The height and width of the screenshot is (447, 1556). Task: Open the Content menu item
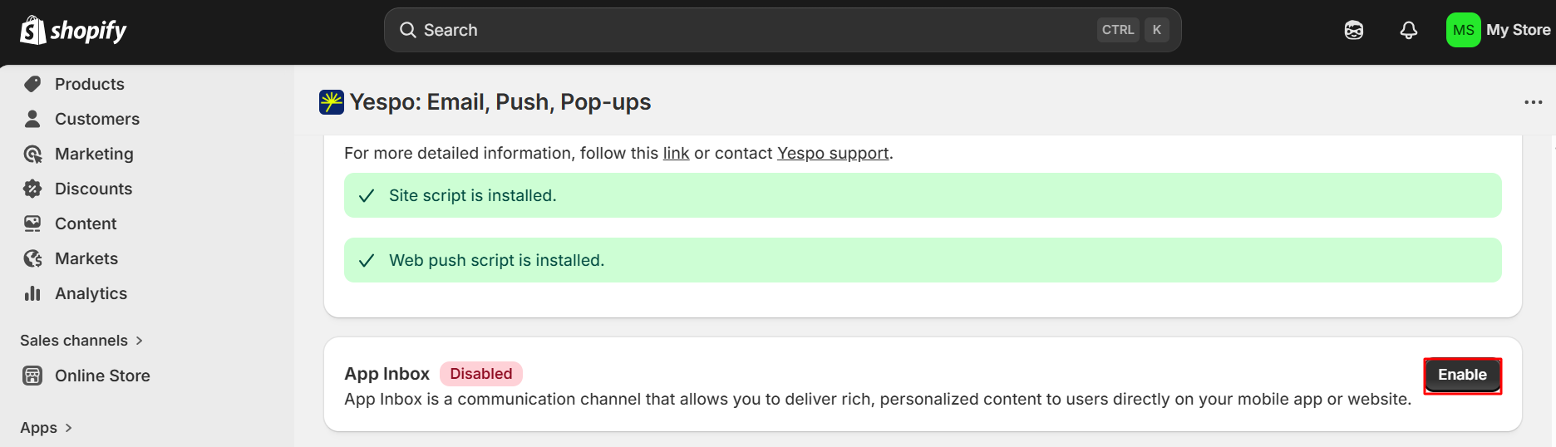(86, 223)
